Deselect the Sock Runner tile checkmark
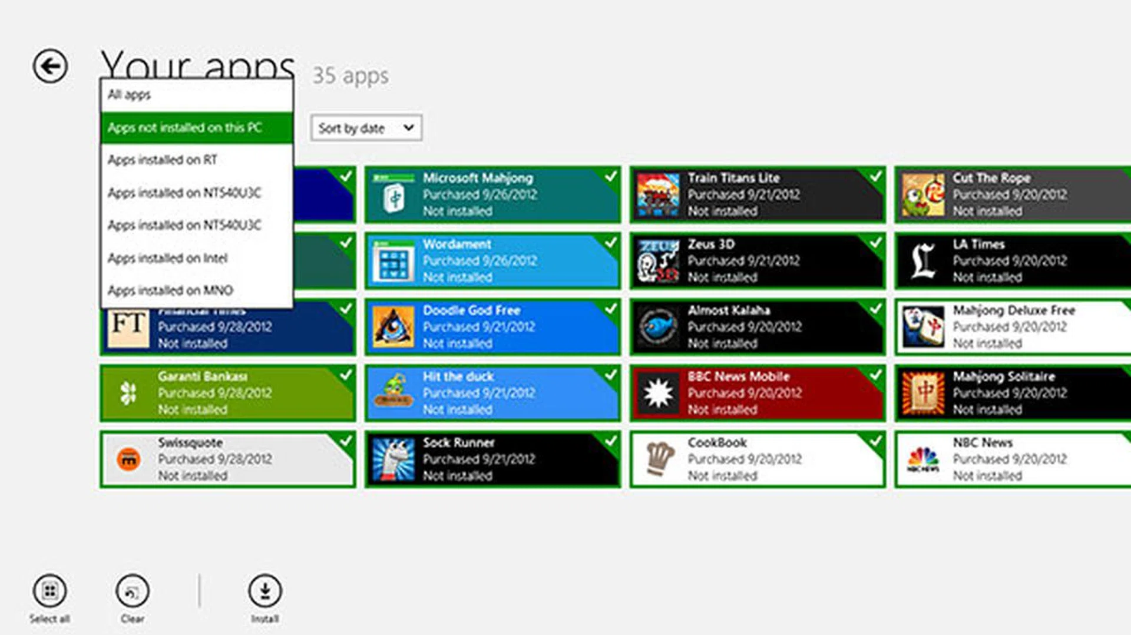This screenshot has height=635, width=1131. pyautogui.click(x=610, y=441)
